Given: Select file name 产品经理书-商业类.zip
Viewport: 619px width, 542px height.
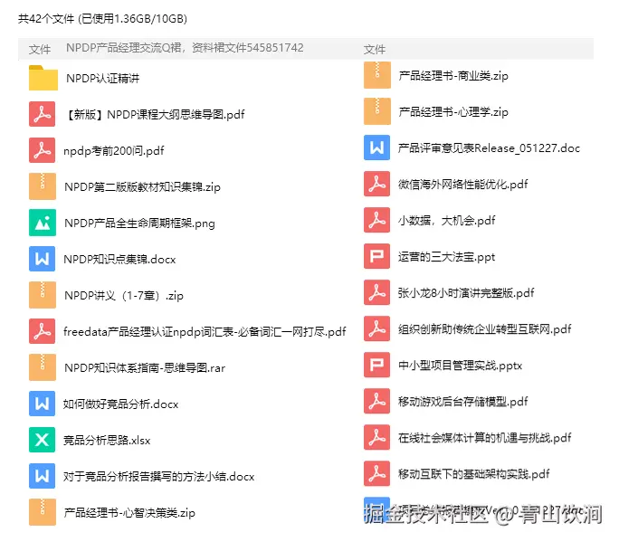Looking at the screenshot, I should (453, 75).
